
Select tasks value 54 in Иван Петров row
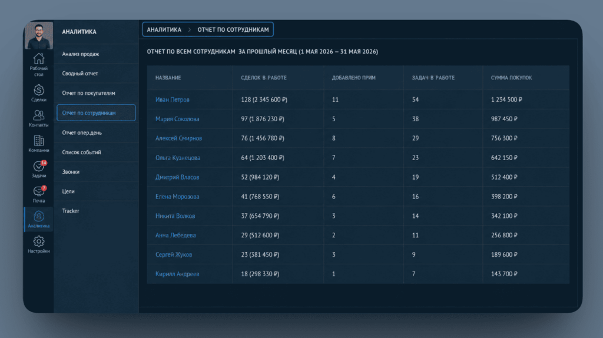pos(415,100)
